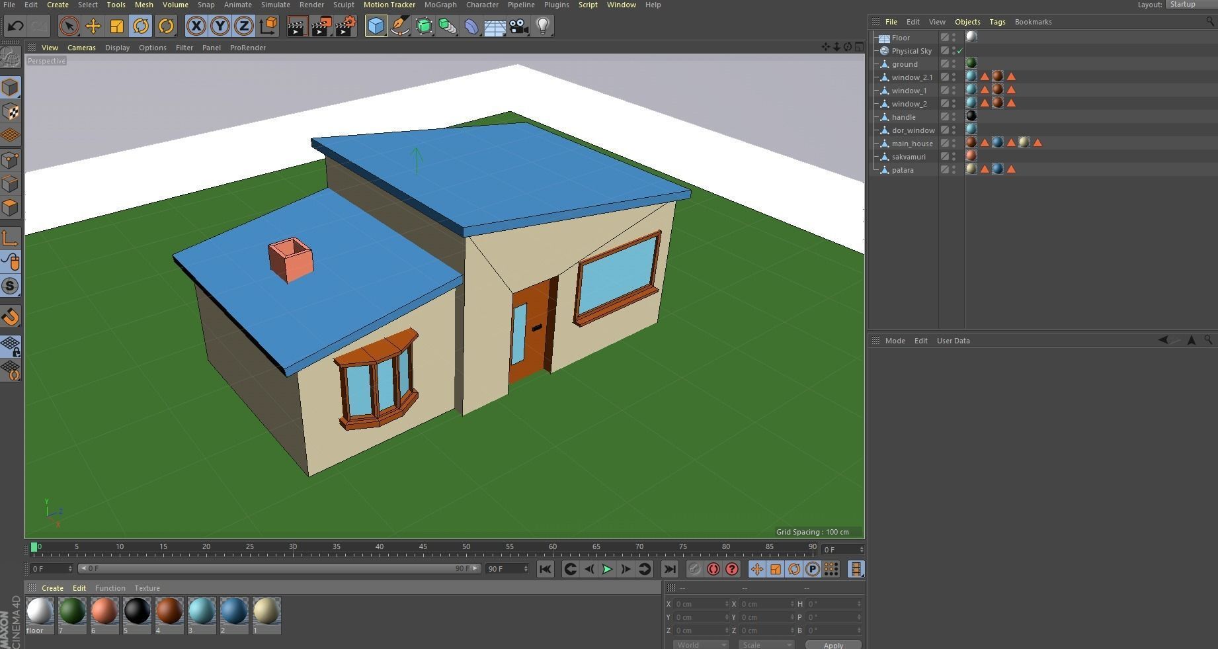Toggle the layer box for main_house
This screenshot has height=649, width=1218.
pos(945,144)
